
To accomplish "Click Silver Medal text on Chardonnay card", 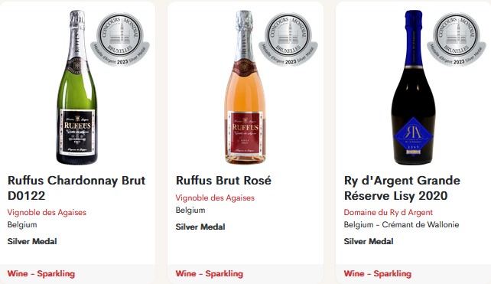I will click(32, 241).
